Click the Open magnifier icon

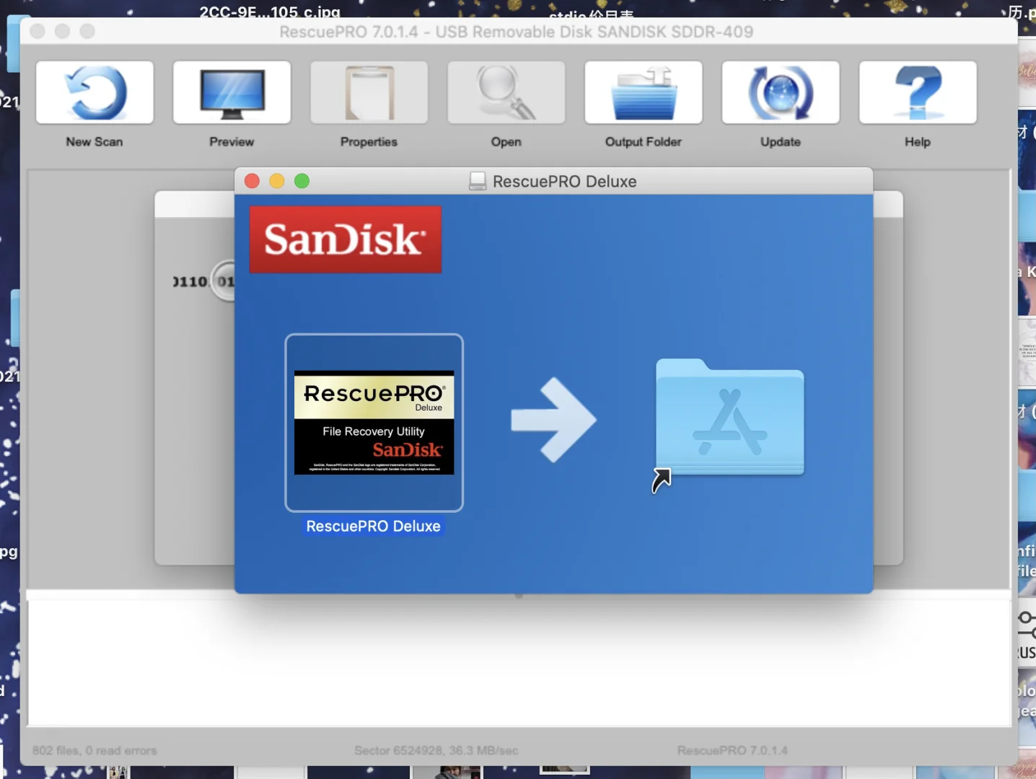[506, 93]
